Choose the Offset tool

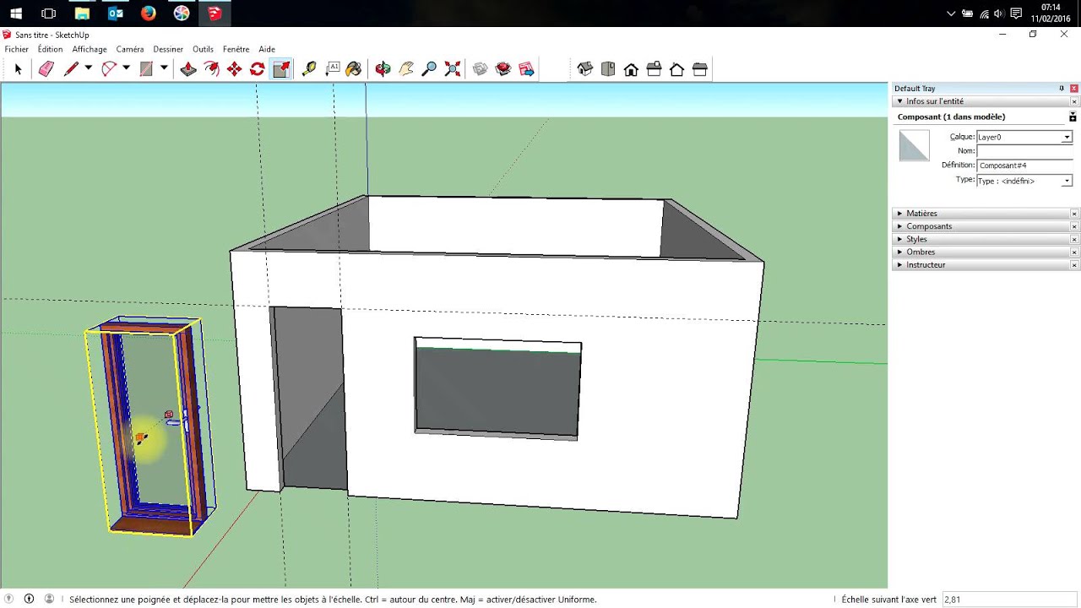tap(211, 69)
